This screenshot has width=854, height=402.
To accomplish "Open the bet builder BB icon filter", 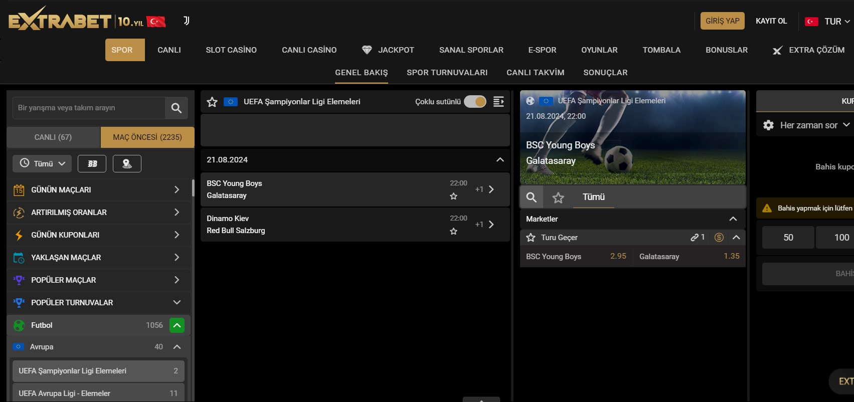I will (x=92, y=163).
